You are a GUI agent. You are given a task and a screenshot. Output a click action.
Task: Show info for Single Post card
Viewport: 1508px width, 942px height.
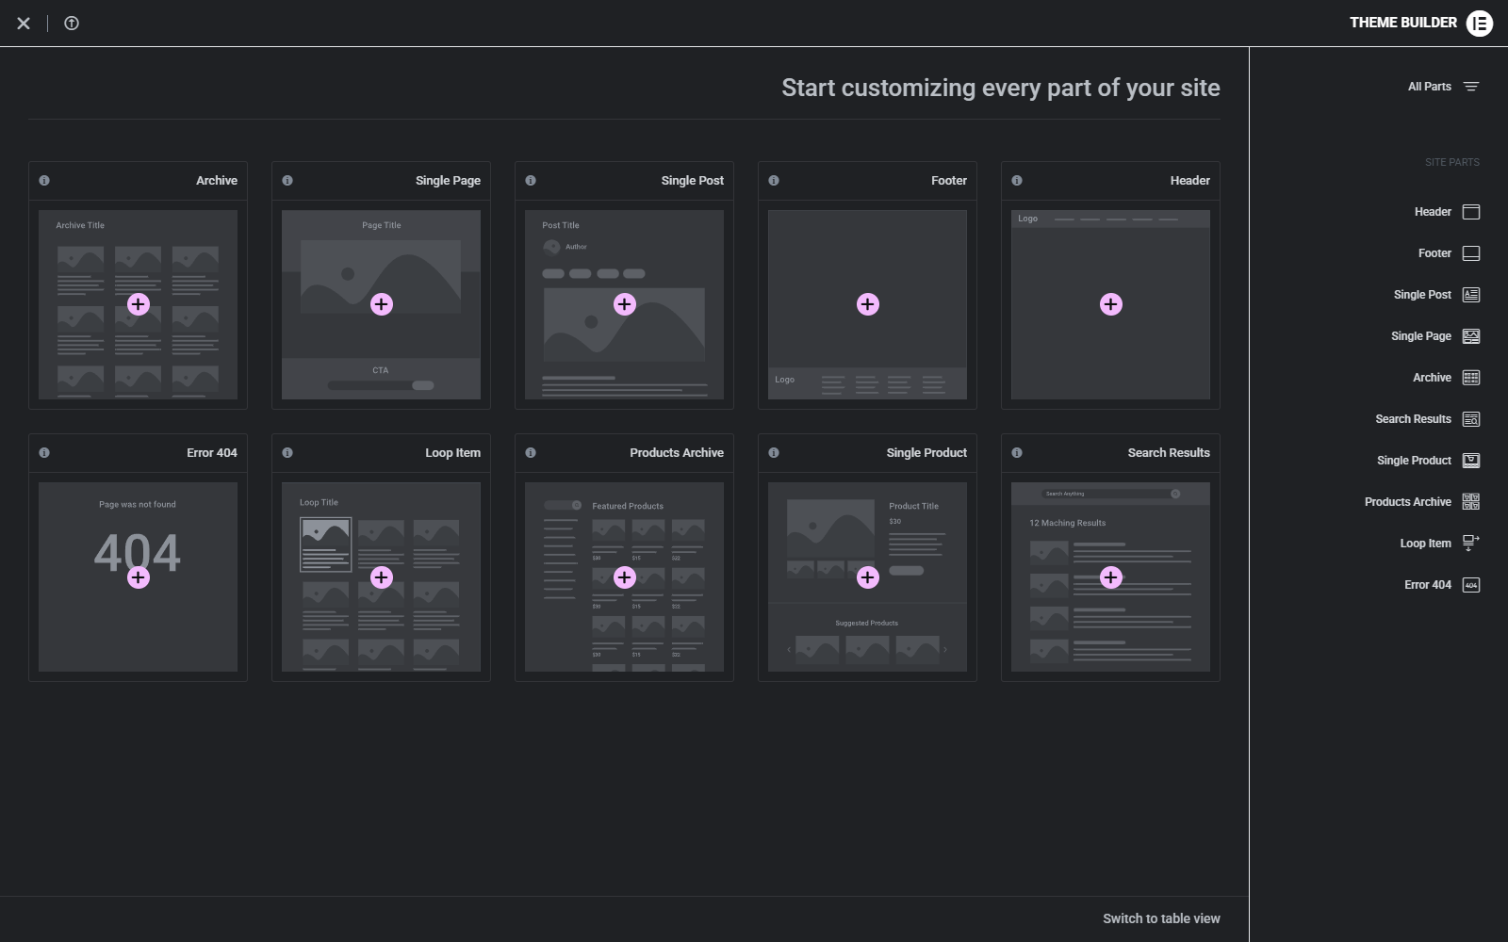[531, 181]
